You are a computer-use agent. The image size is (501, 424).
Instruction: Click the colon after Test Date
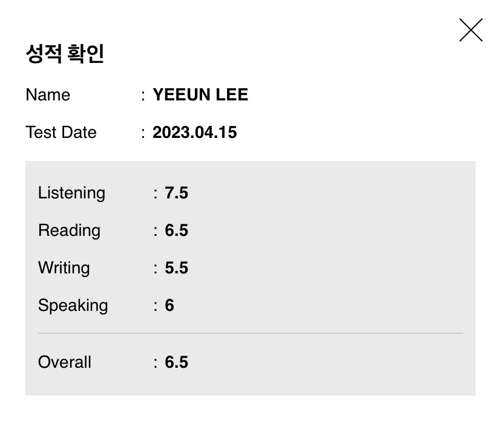pos(143,133)
